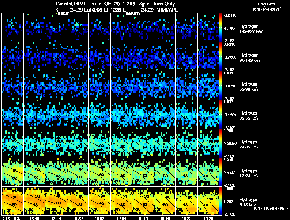Click the color scale next to Hydrogen 55-90 keV
290x220 pixels.
click(x=221, y=86)
